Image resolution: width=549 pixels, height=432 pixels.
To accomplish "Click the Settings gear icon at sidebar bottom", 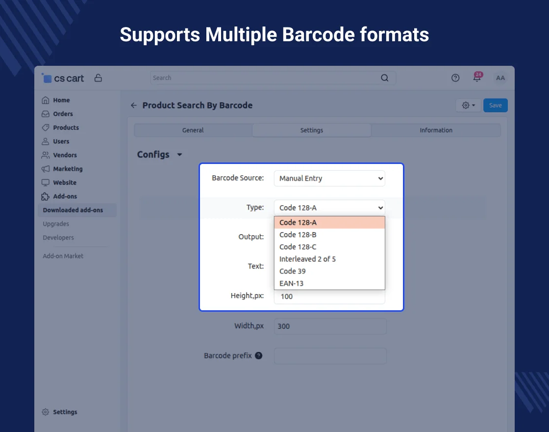I will pos(46,412).
